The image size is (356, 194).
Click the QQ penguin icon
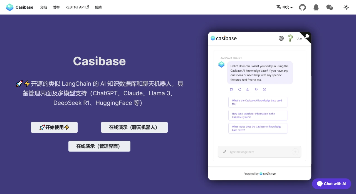click(316, 8)
